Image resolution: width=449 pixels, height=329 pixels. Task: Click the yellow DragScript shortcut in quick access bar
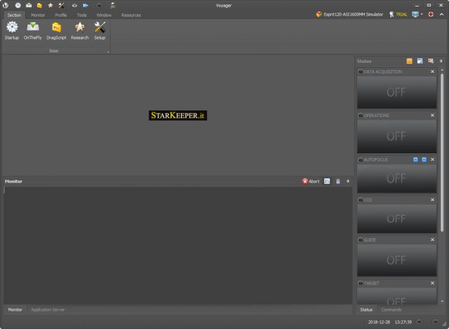click(39, 5)
